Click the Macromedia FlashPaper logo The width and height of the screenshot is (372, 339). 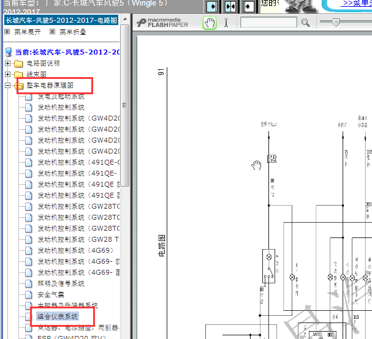[162, 23]
